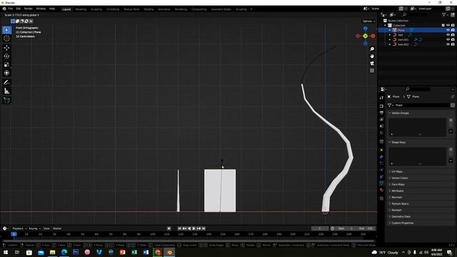
Task: Select the Cursor tool
Action: (6, 39)
